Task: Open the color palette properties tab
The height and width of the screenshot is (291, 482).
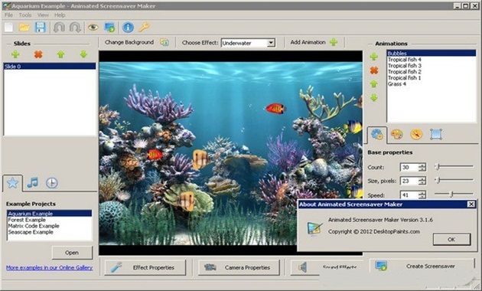Action: [x=397, y=135]
